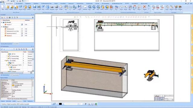
Task: Switch to the 3D-Standard ribbon tab
Action: point(19,4)
